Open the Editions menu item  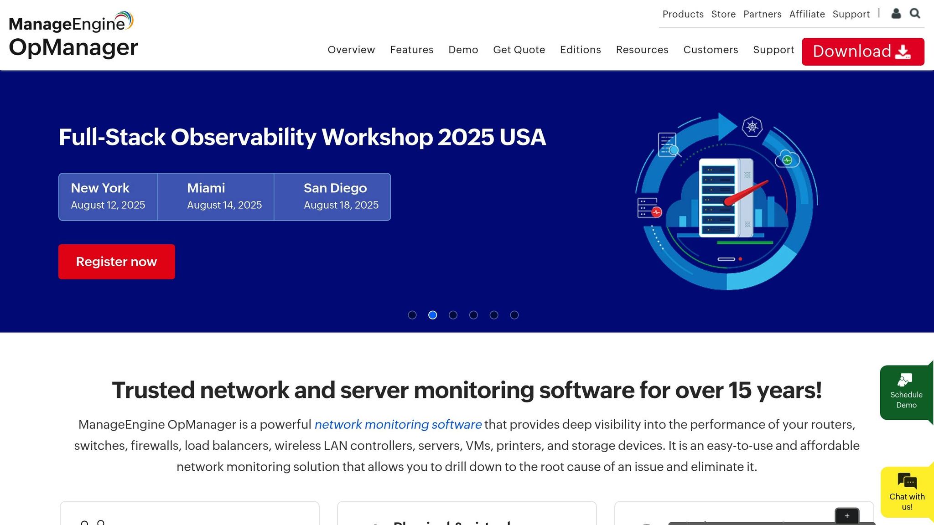(580, 50)
